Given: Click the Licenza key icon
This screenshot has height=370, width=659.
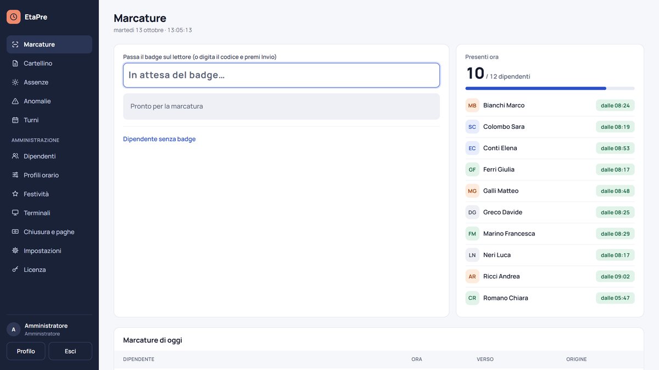Looking at the screenshot, I should (15, 270).
